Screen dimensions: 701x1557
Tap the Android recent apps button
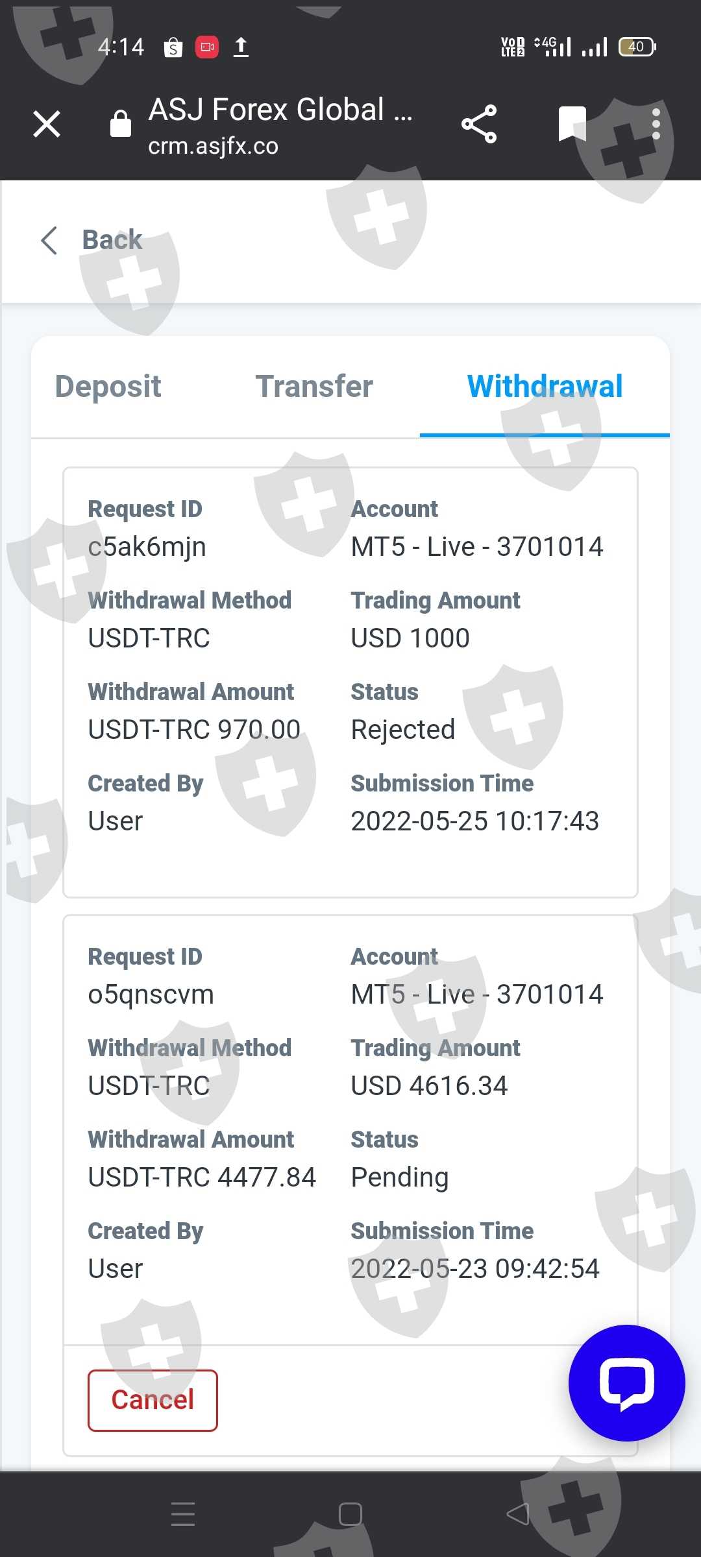(x=183, y=1514)
